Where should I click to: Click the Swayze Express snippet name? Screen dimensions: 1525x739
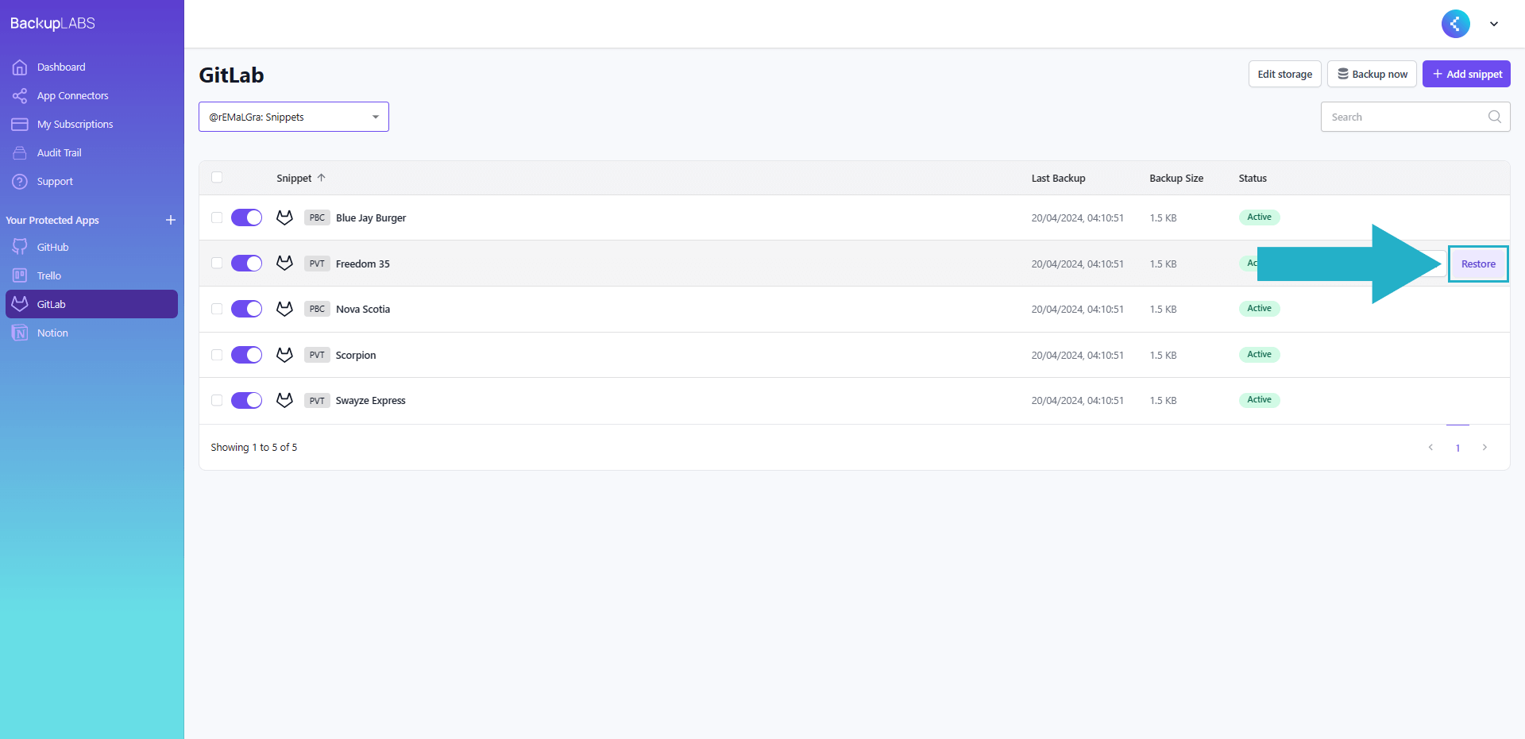(x=370, y=401)
